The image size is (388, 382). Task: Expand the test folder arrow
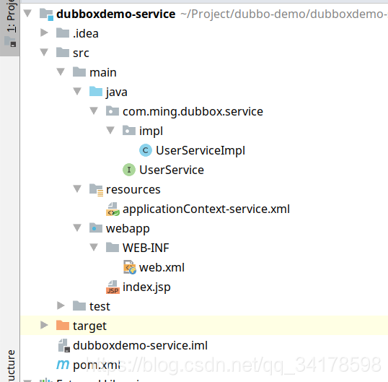click(61, 305)
